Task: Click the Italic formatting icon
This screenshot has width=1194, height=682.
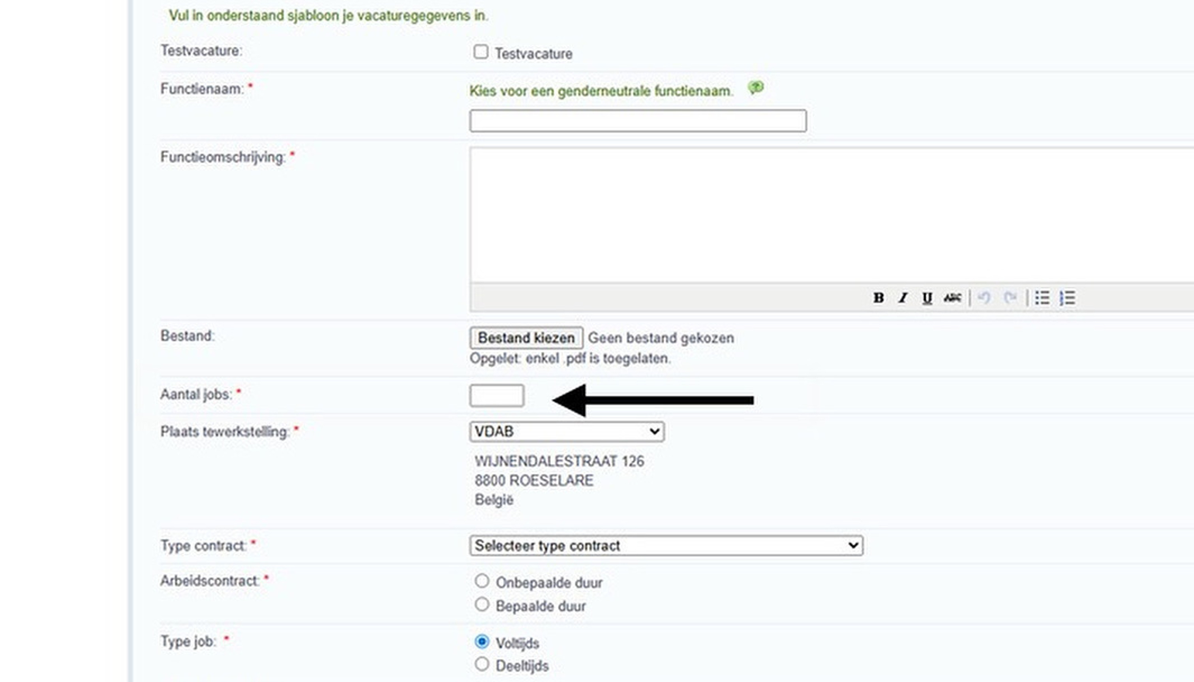Action: [x=903, y=298]
